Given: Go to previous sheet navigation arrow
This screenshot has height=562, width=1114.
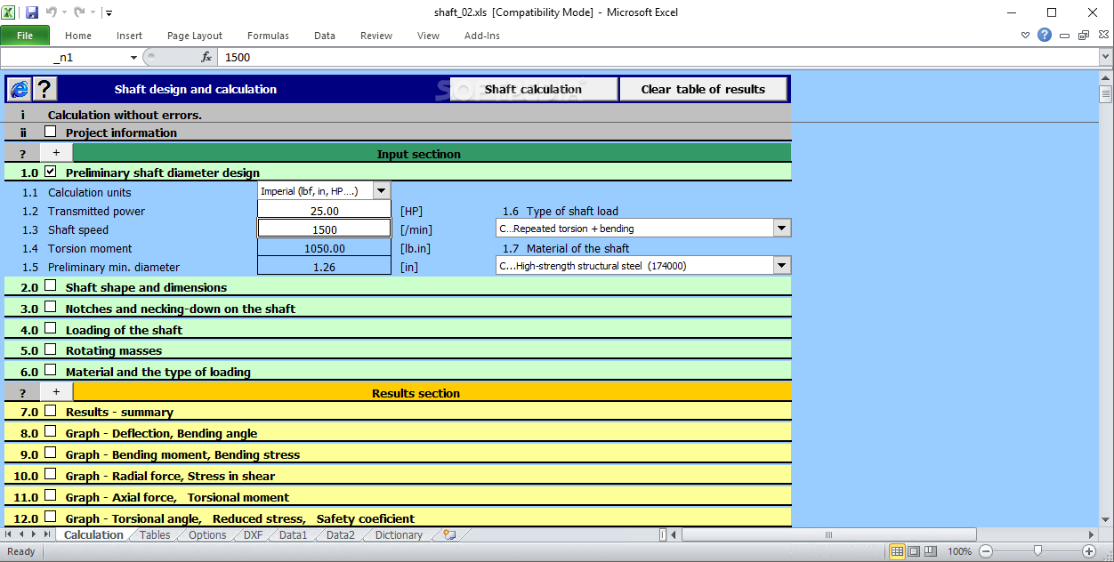Looking at the screenshot, I should click(21, 534).
